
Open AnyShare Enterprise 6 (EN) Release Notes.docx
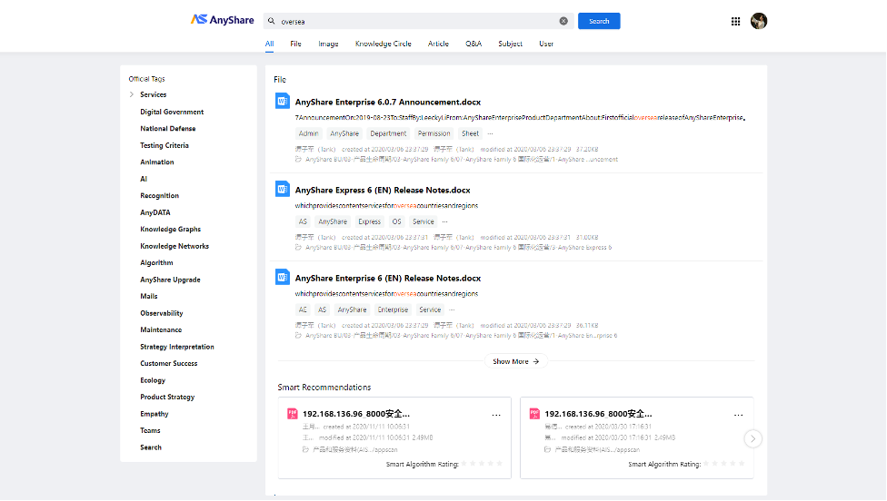tap(388, 279)
